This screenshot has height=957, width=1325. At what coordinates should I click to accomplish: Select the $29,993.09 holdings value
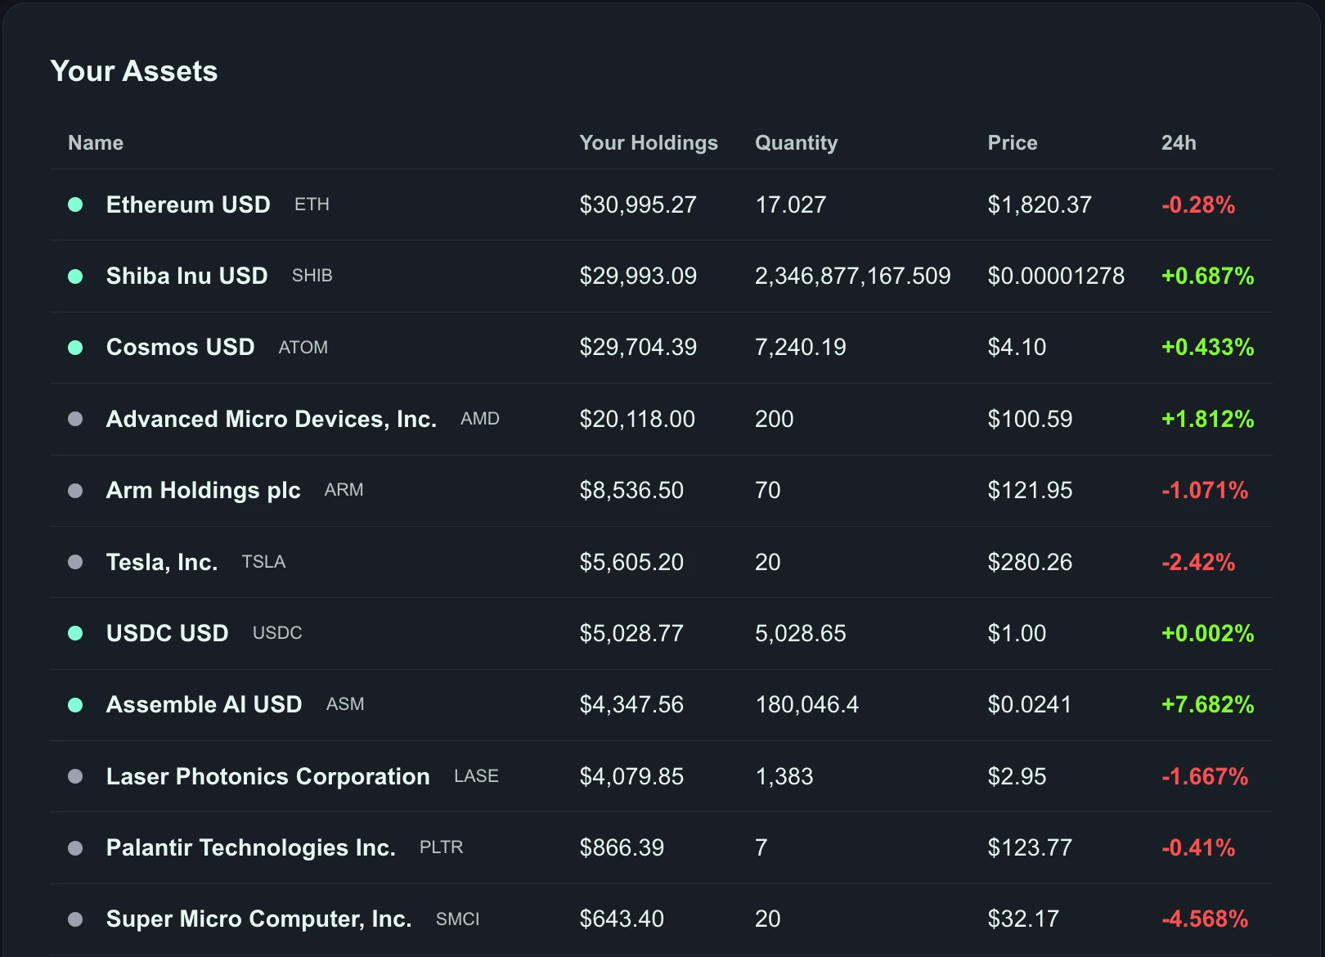pyautogui.click(x=638, y=276)
